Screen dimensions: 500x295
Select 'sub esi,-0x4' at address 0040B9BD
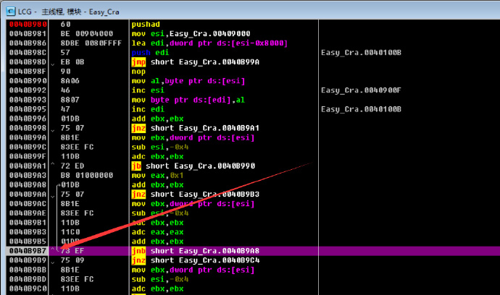(159, 279)
